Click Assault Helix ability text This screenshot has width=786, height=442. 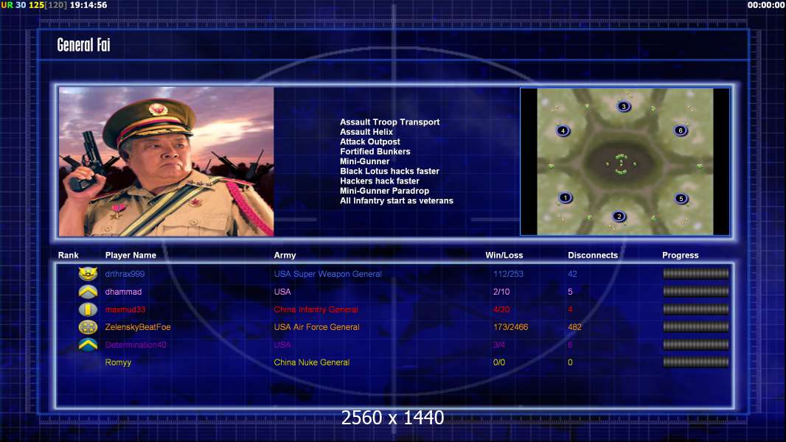coord(366,132)
